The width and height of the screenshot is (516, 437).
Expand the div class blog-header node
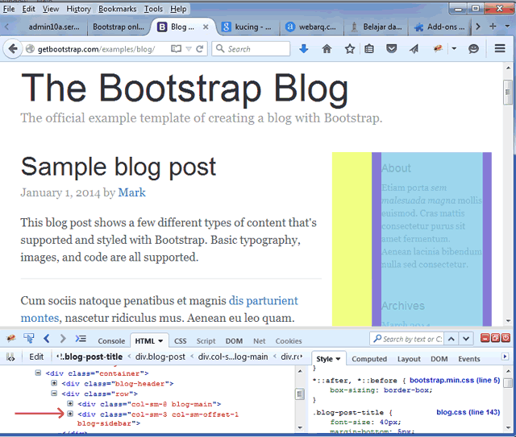pos(54,383)
